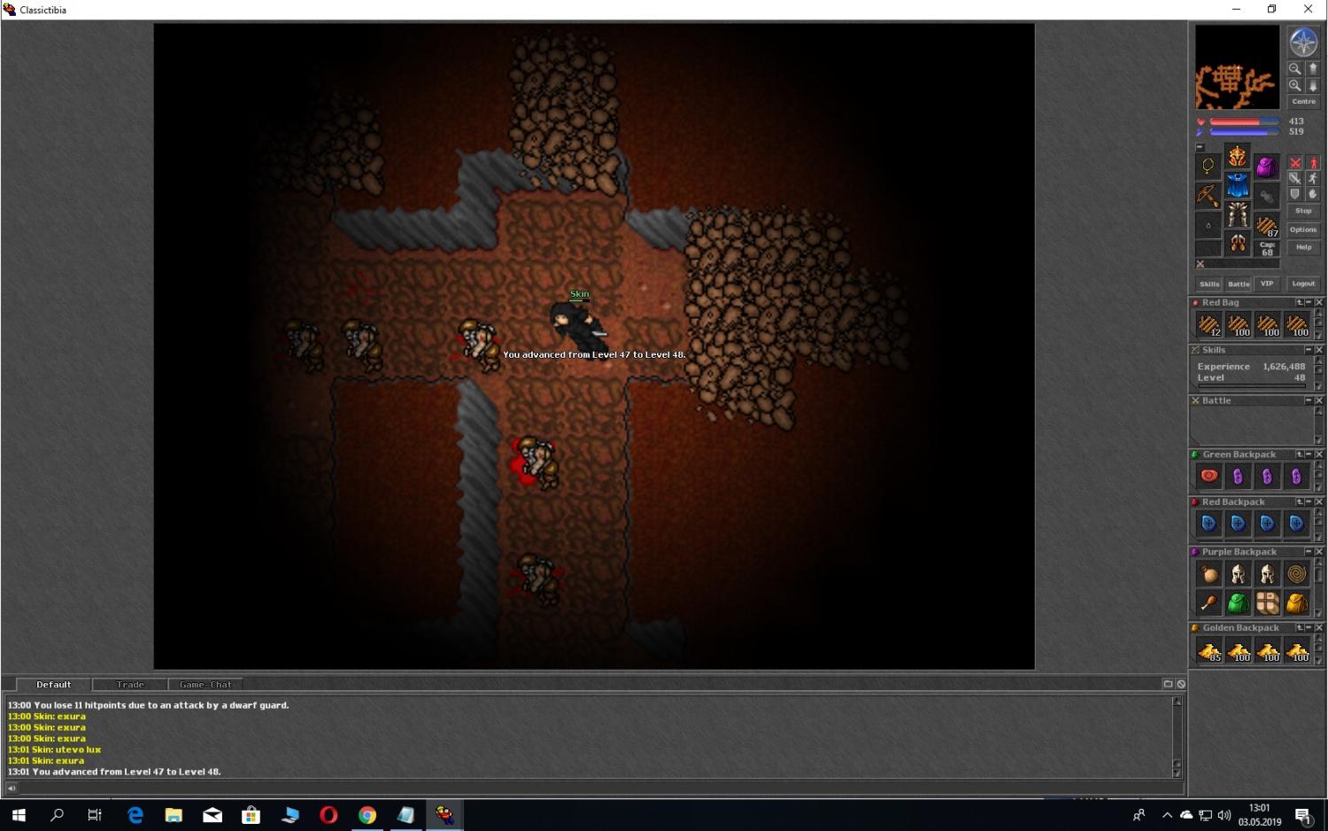The width and height of the screenshot is (1328, 831).
Task: Open Chrome from the Windows taskbar
Action: click(x=367, y=815)
